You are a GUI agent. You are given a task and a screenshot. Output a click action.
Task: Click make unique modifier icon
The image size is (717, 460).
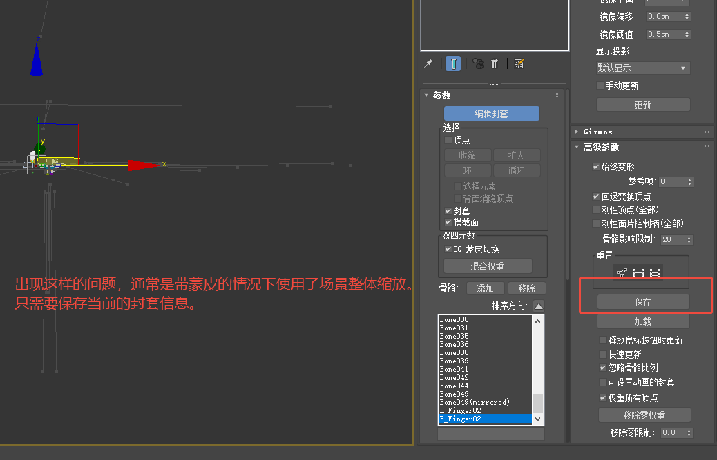pos(477,63)
